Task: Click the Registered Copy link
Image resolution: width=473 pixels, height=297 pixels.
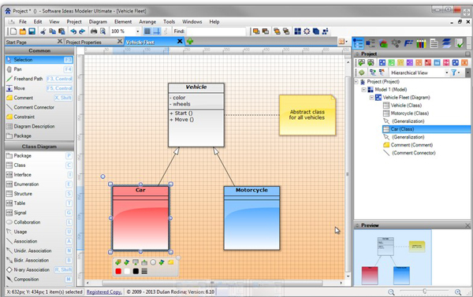Action: pyautogui.click(x=104, y=291)
